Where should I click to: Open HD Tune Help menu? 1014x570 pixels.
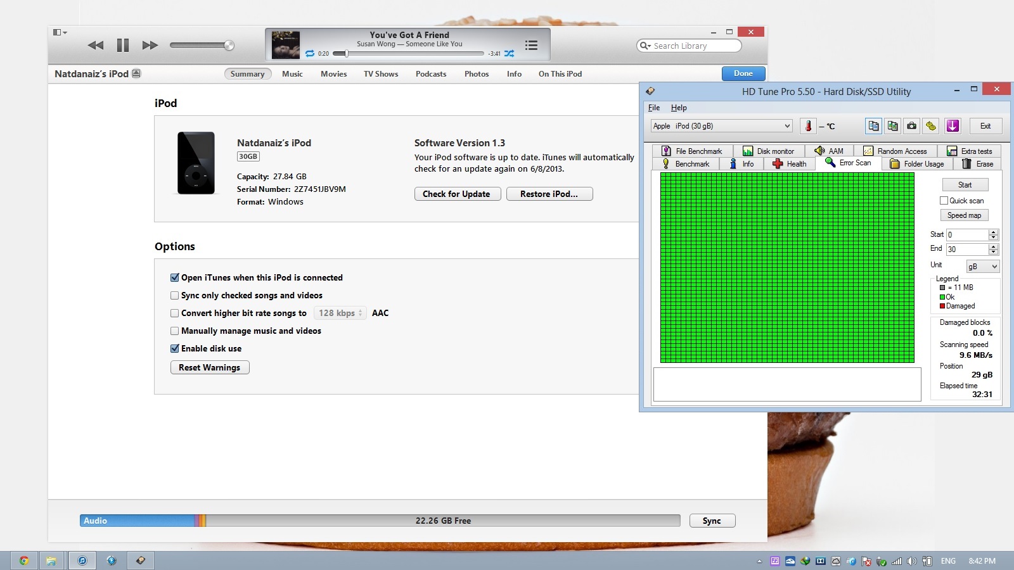(679, 108)
